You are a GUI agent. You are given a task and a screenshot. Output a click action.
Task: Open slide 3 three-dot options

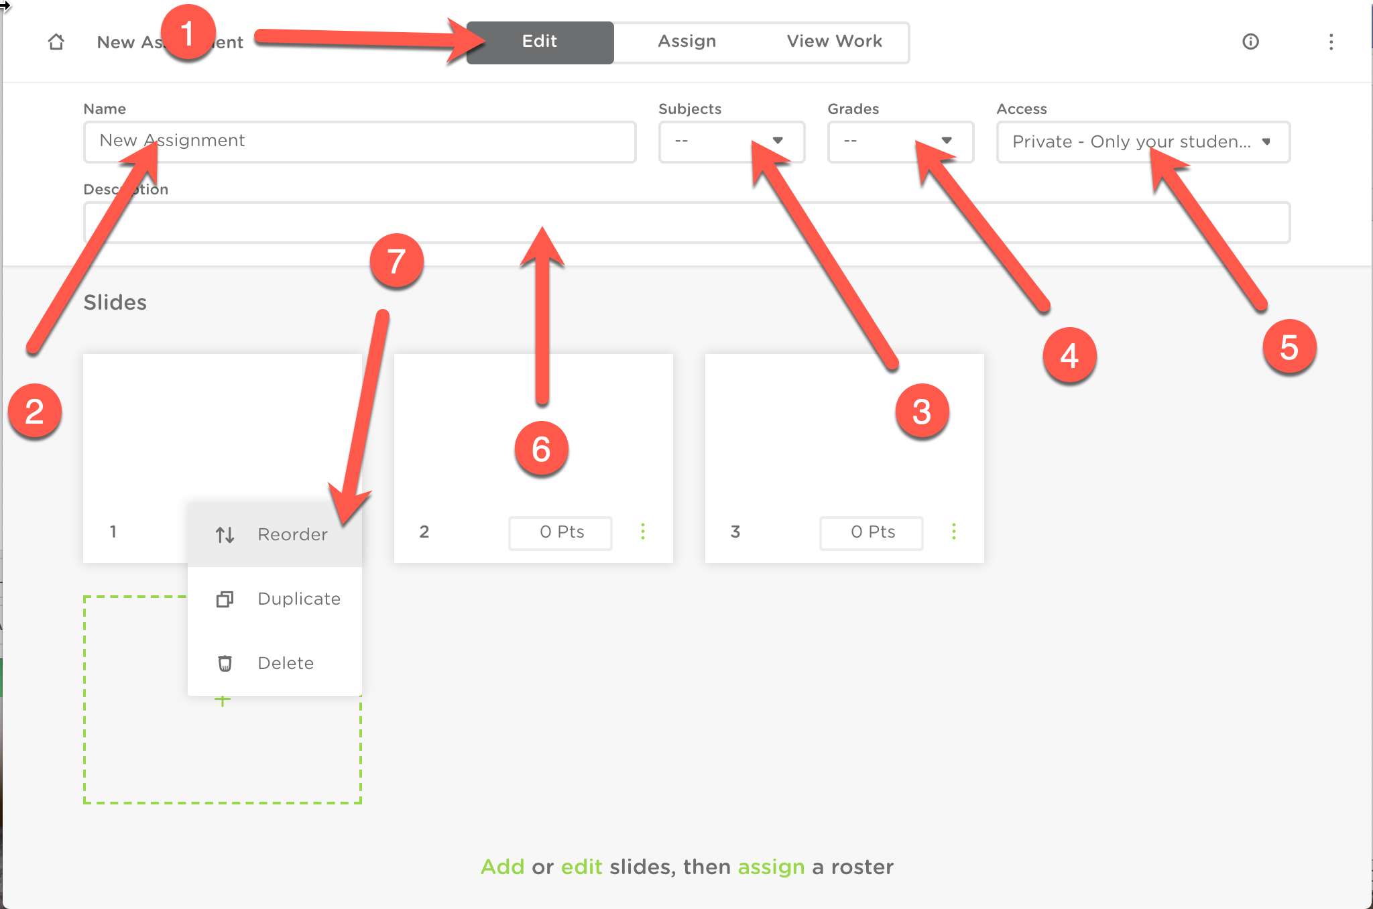tap(954, 532)
